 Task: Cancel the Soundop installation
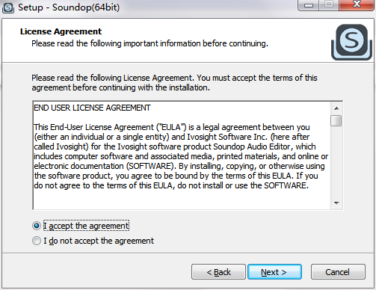tap(338, 272)
